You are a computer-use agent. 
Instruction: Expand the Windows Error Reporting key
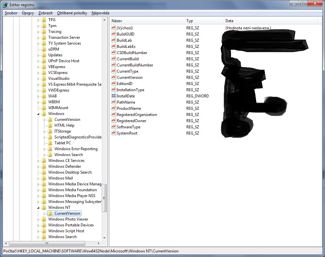45,149
